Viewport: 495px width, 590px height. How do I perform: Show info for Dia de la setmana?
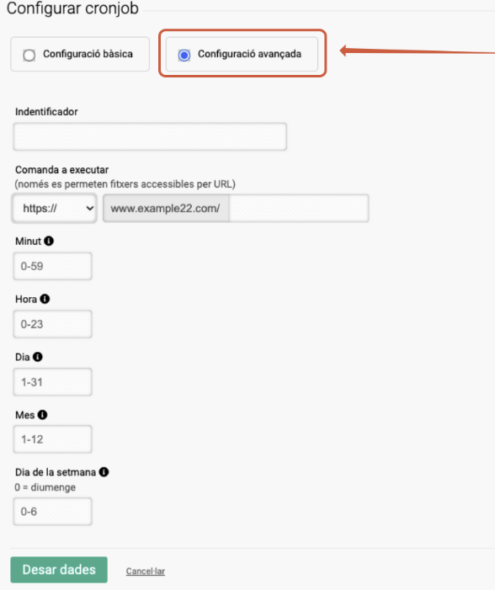coord(104,472)
